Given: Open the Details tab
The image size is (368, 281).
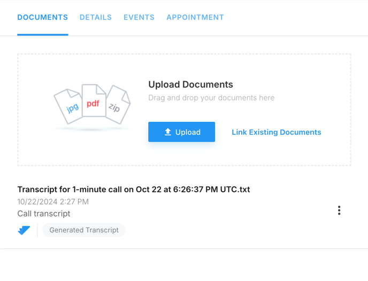Looking at the screenshot, I should point(96,17).
